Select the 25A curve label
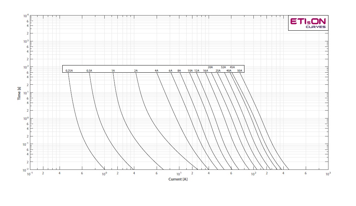356x206 pixels. (218, 71)
